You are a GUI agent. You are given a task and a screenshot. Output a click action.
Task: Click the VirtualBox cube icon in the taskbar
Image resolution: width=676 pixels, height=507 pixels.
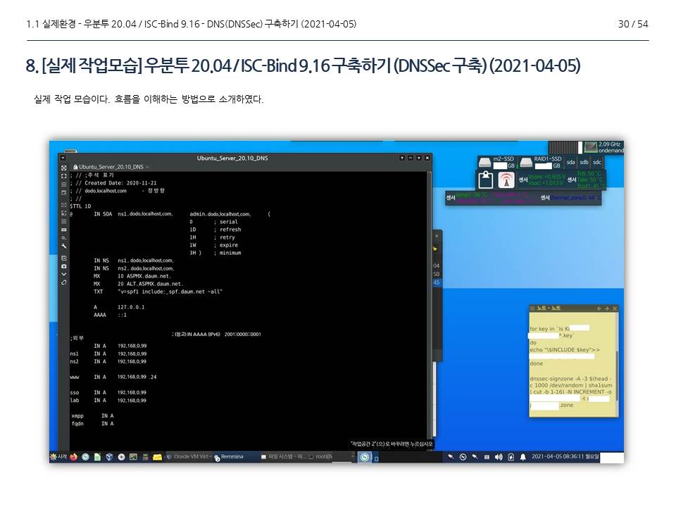[109, 457]
